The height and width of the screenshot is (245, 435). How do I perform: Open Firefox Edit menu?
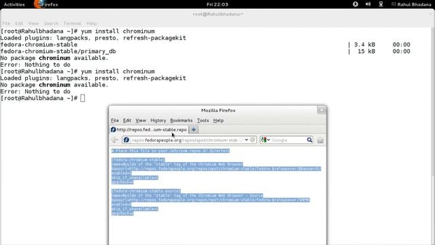(127, 120)
